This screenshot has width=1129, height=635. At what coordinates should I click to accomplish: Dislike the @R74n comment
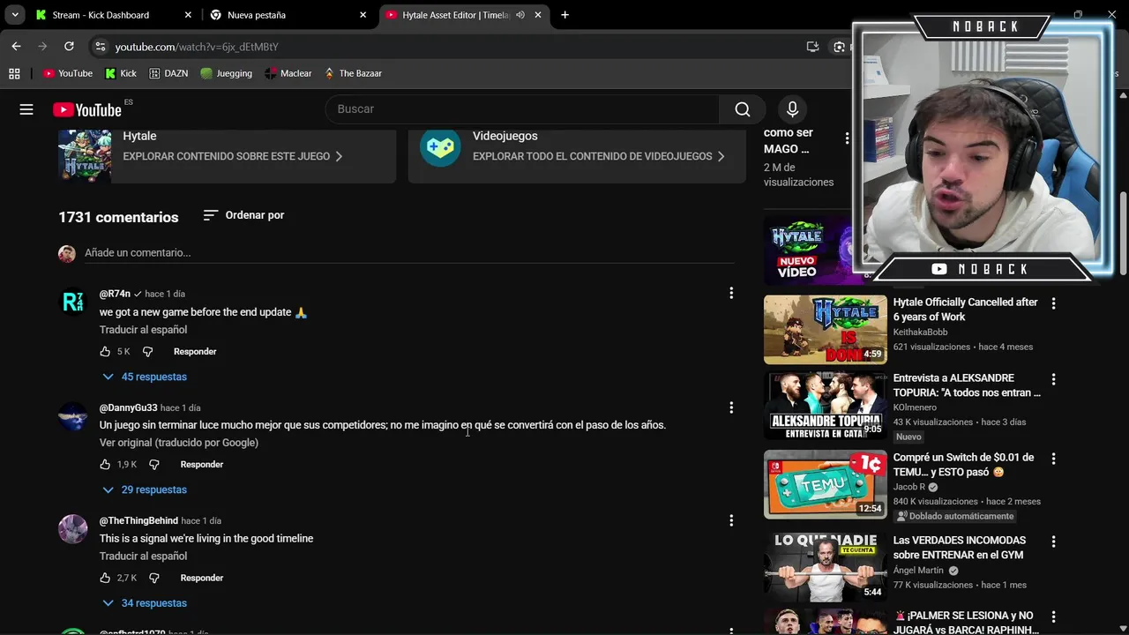[x=147, y=352]
